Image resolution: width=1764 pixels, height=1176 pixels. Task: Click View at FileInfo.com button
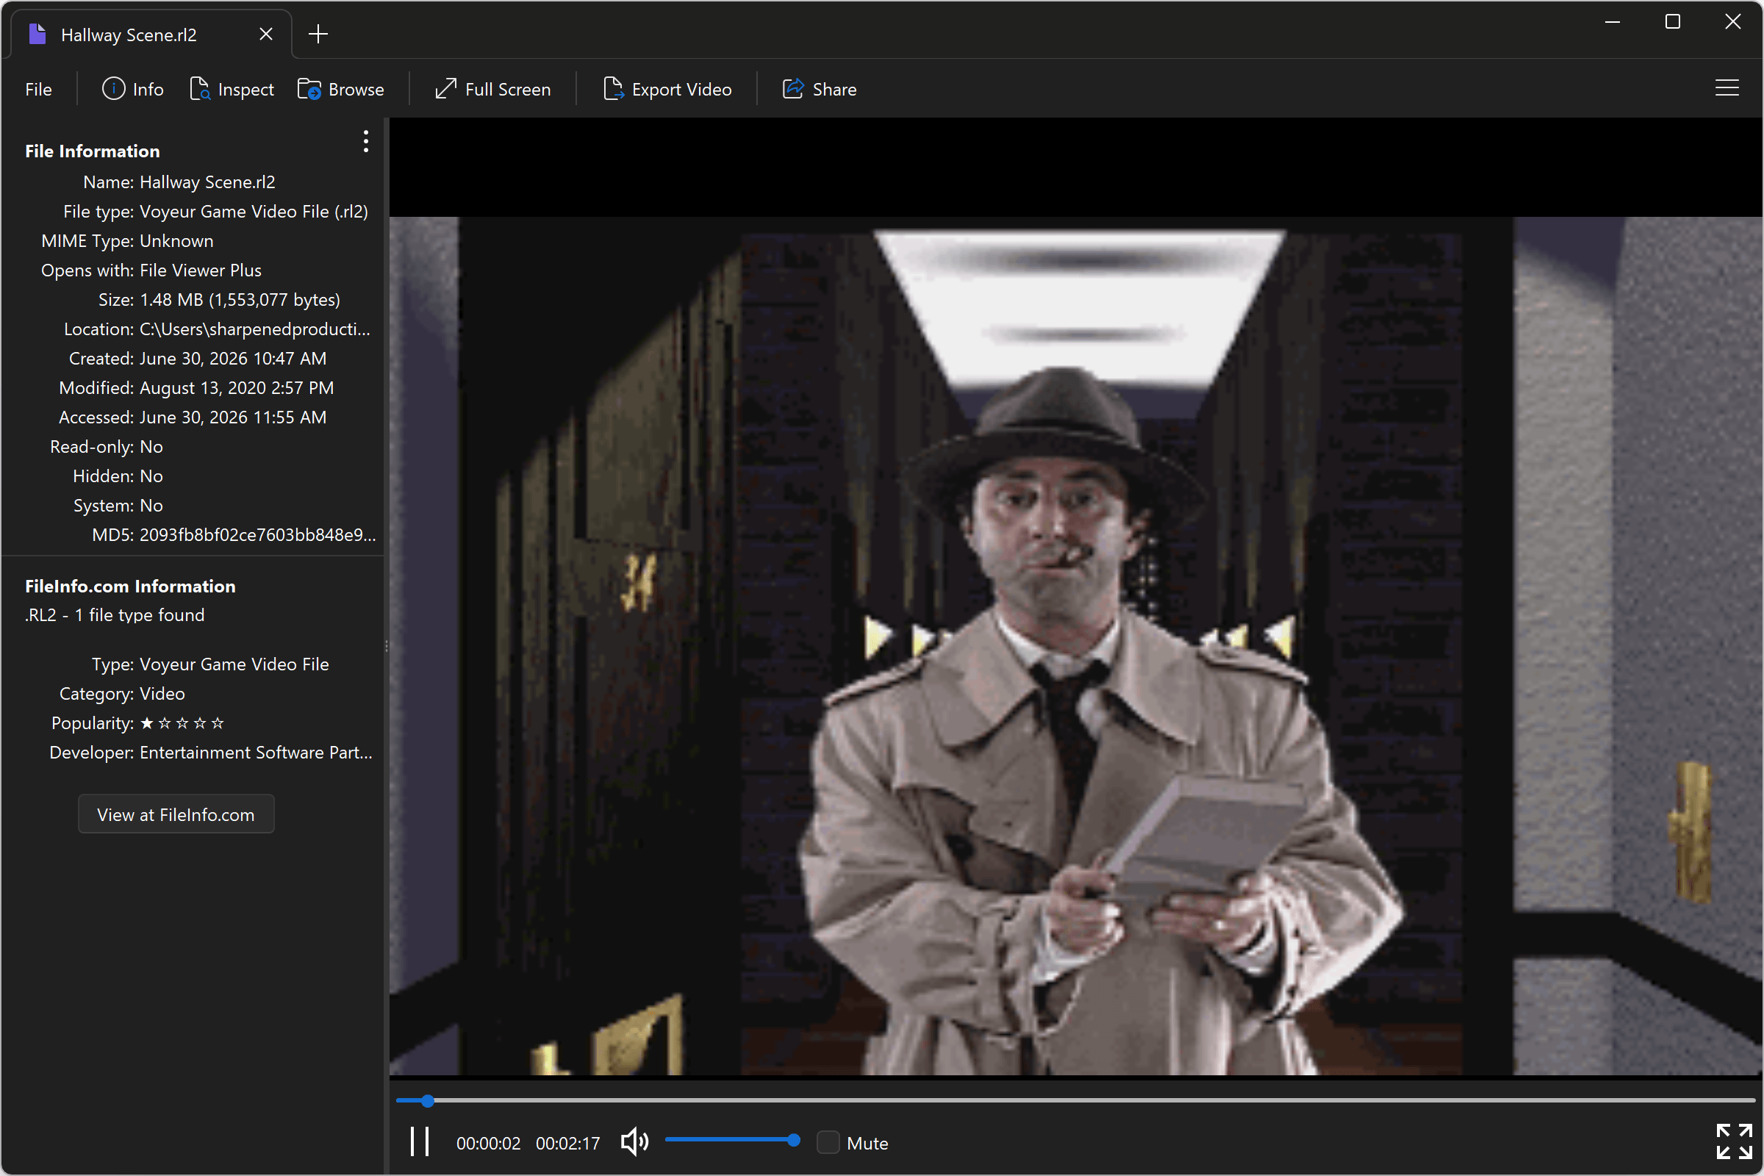(x=176, y=814)
